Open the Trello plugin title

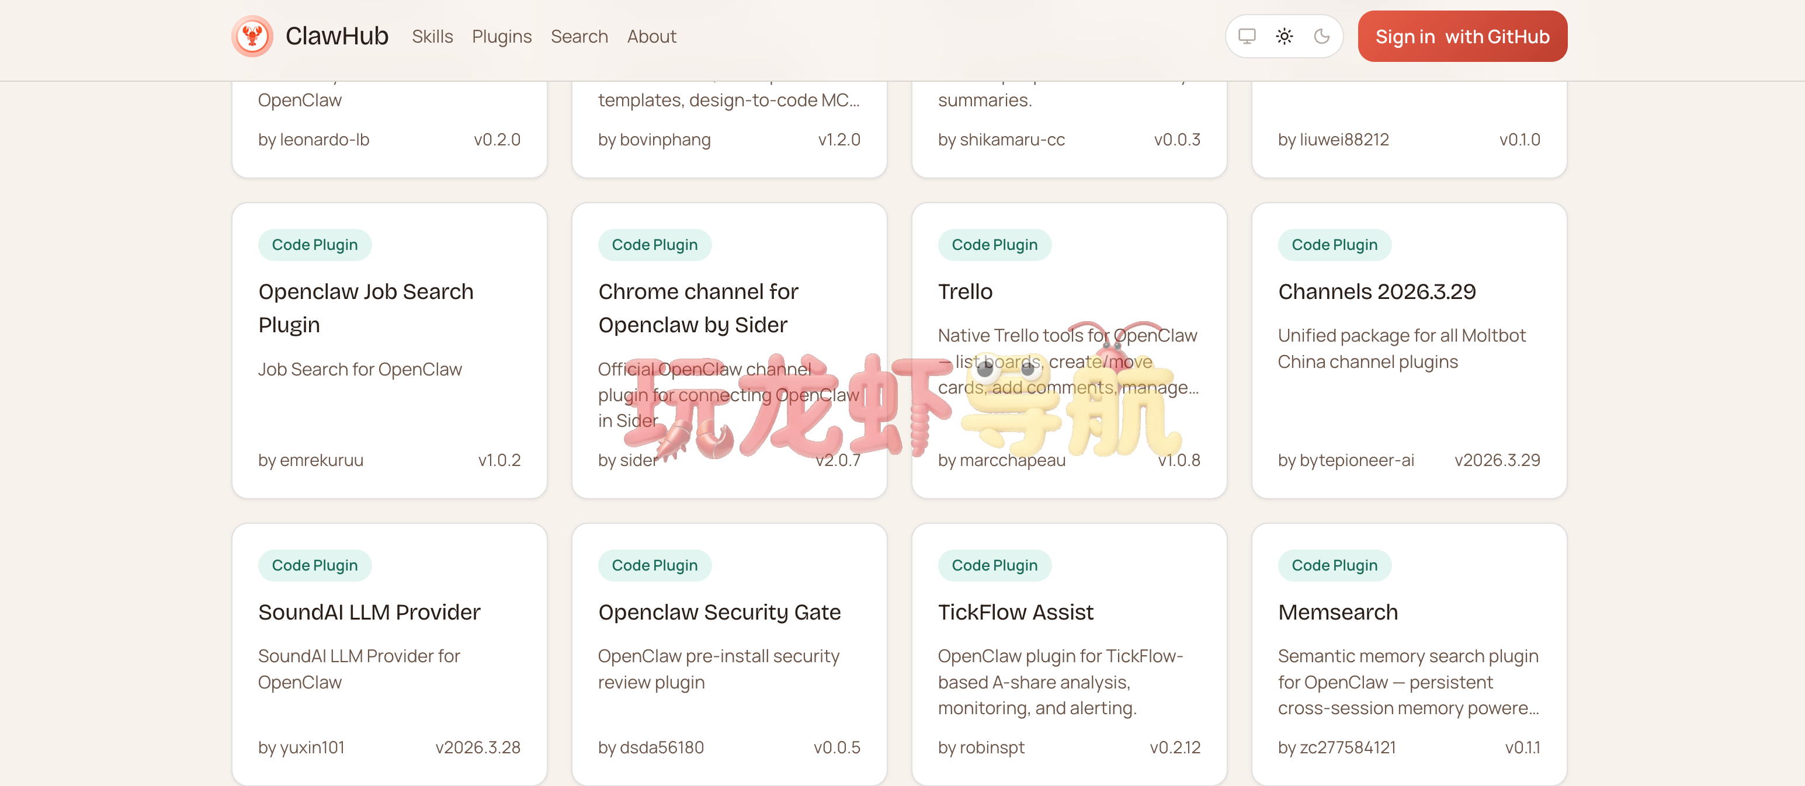click(965, 291)
